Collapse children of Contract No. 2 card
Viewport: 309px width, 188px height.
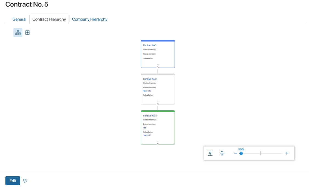[x=158, y=104]
